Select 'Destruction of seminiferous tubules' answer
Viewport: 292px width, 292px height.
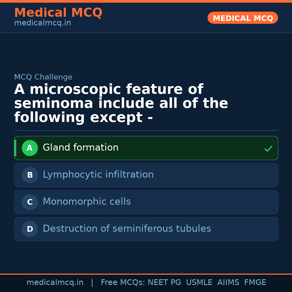click(127, 229)
